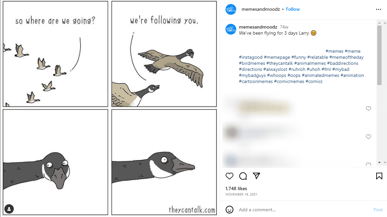387x217 pixels.
Task: Like the third comment's heart
Action: 368,164
